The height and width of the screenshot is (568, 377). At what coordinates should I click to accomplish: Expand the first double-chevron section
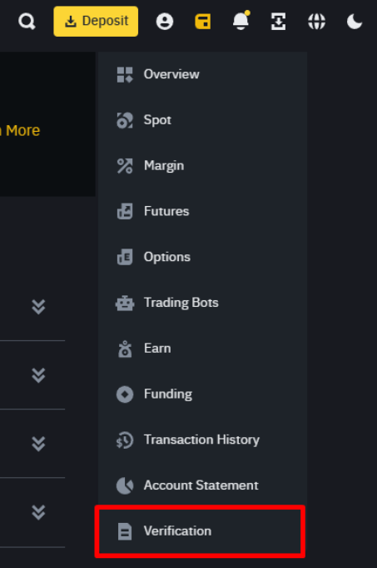click(x=38, y=307)
